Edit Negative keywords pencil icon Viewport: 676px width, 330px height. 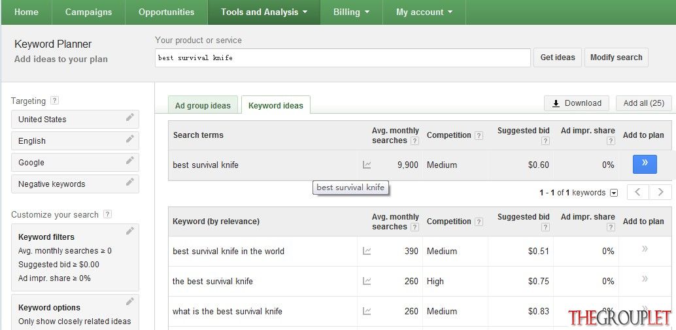tap(129, 182)
